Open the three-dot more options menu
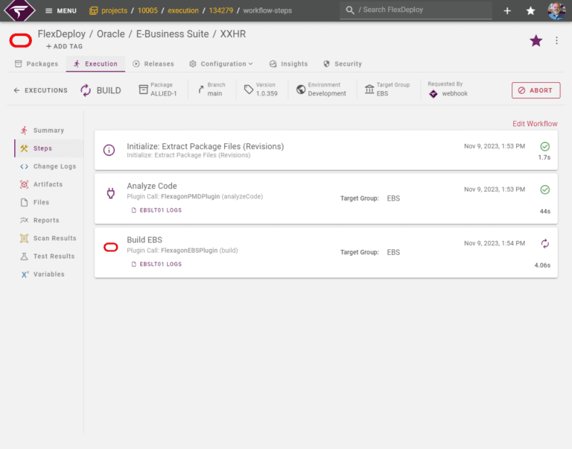Image resolution: width=572 pixels, height=449 pixels. 556,40
